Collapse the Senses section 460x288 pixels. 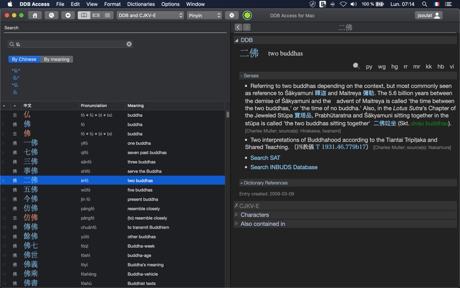249,76
